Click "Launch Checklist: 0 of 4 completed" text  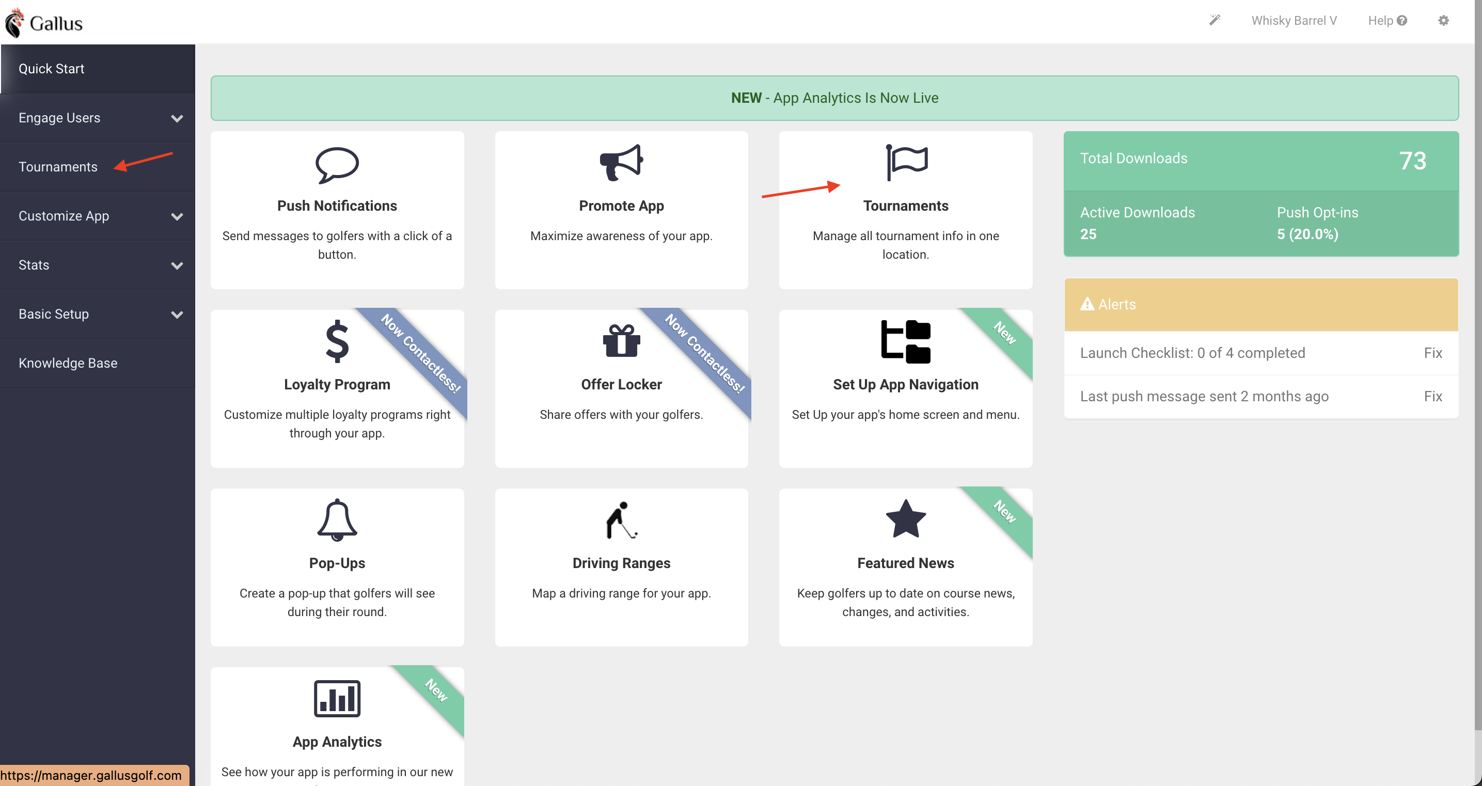coord(1192,353)
